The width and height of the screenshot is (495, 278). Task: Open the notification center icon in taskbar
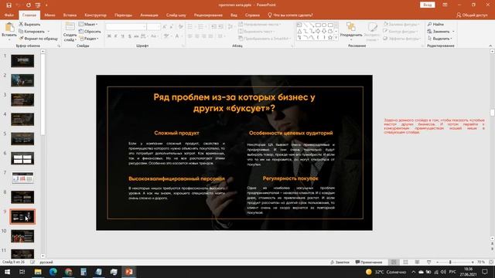(x=485, y=272)
